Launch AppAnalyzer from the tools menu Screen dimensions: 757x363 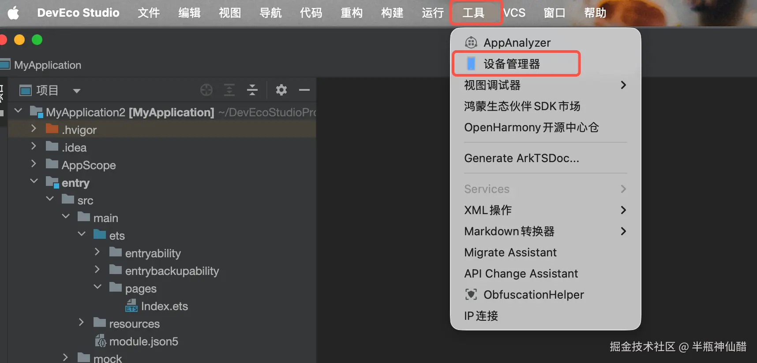545,43
